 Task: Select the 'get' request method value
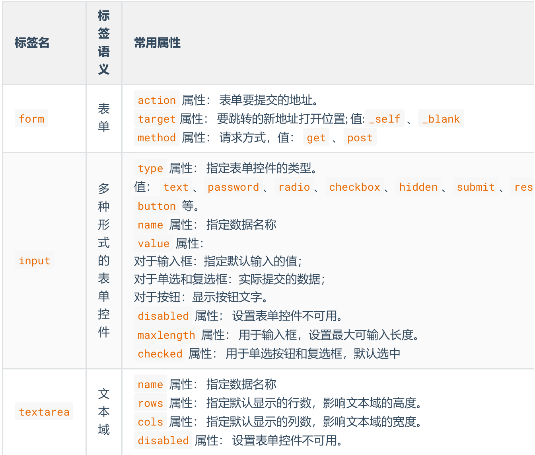click(x=316, y=138)
